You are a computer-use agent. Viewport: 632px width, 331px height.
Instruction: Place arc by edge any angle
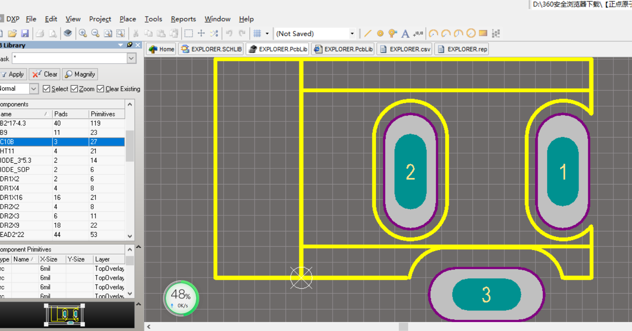[458, 33]
